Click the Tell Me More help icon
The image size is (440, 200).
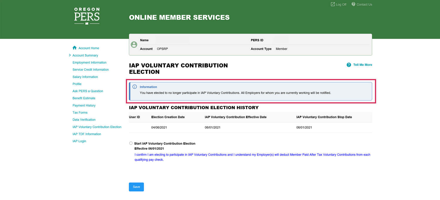[x=348, y=65]
